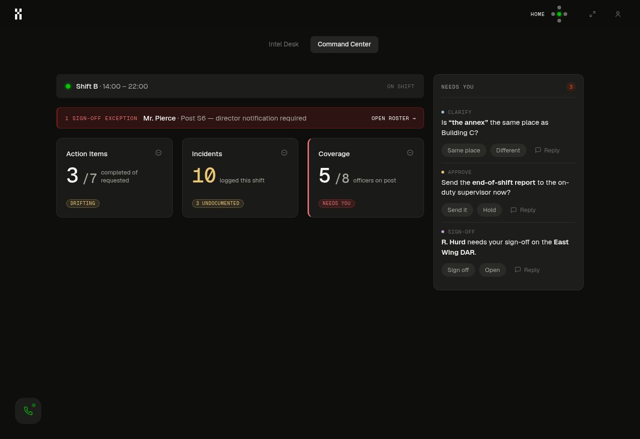Open the user profile icon
This screenshot has width=640, height=439.
[x=618, y=14]
